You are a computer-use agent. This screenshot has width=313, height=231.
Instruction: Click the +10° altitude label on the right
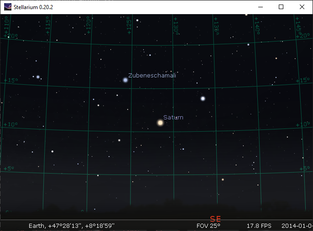point(302,125)
